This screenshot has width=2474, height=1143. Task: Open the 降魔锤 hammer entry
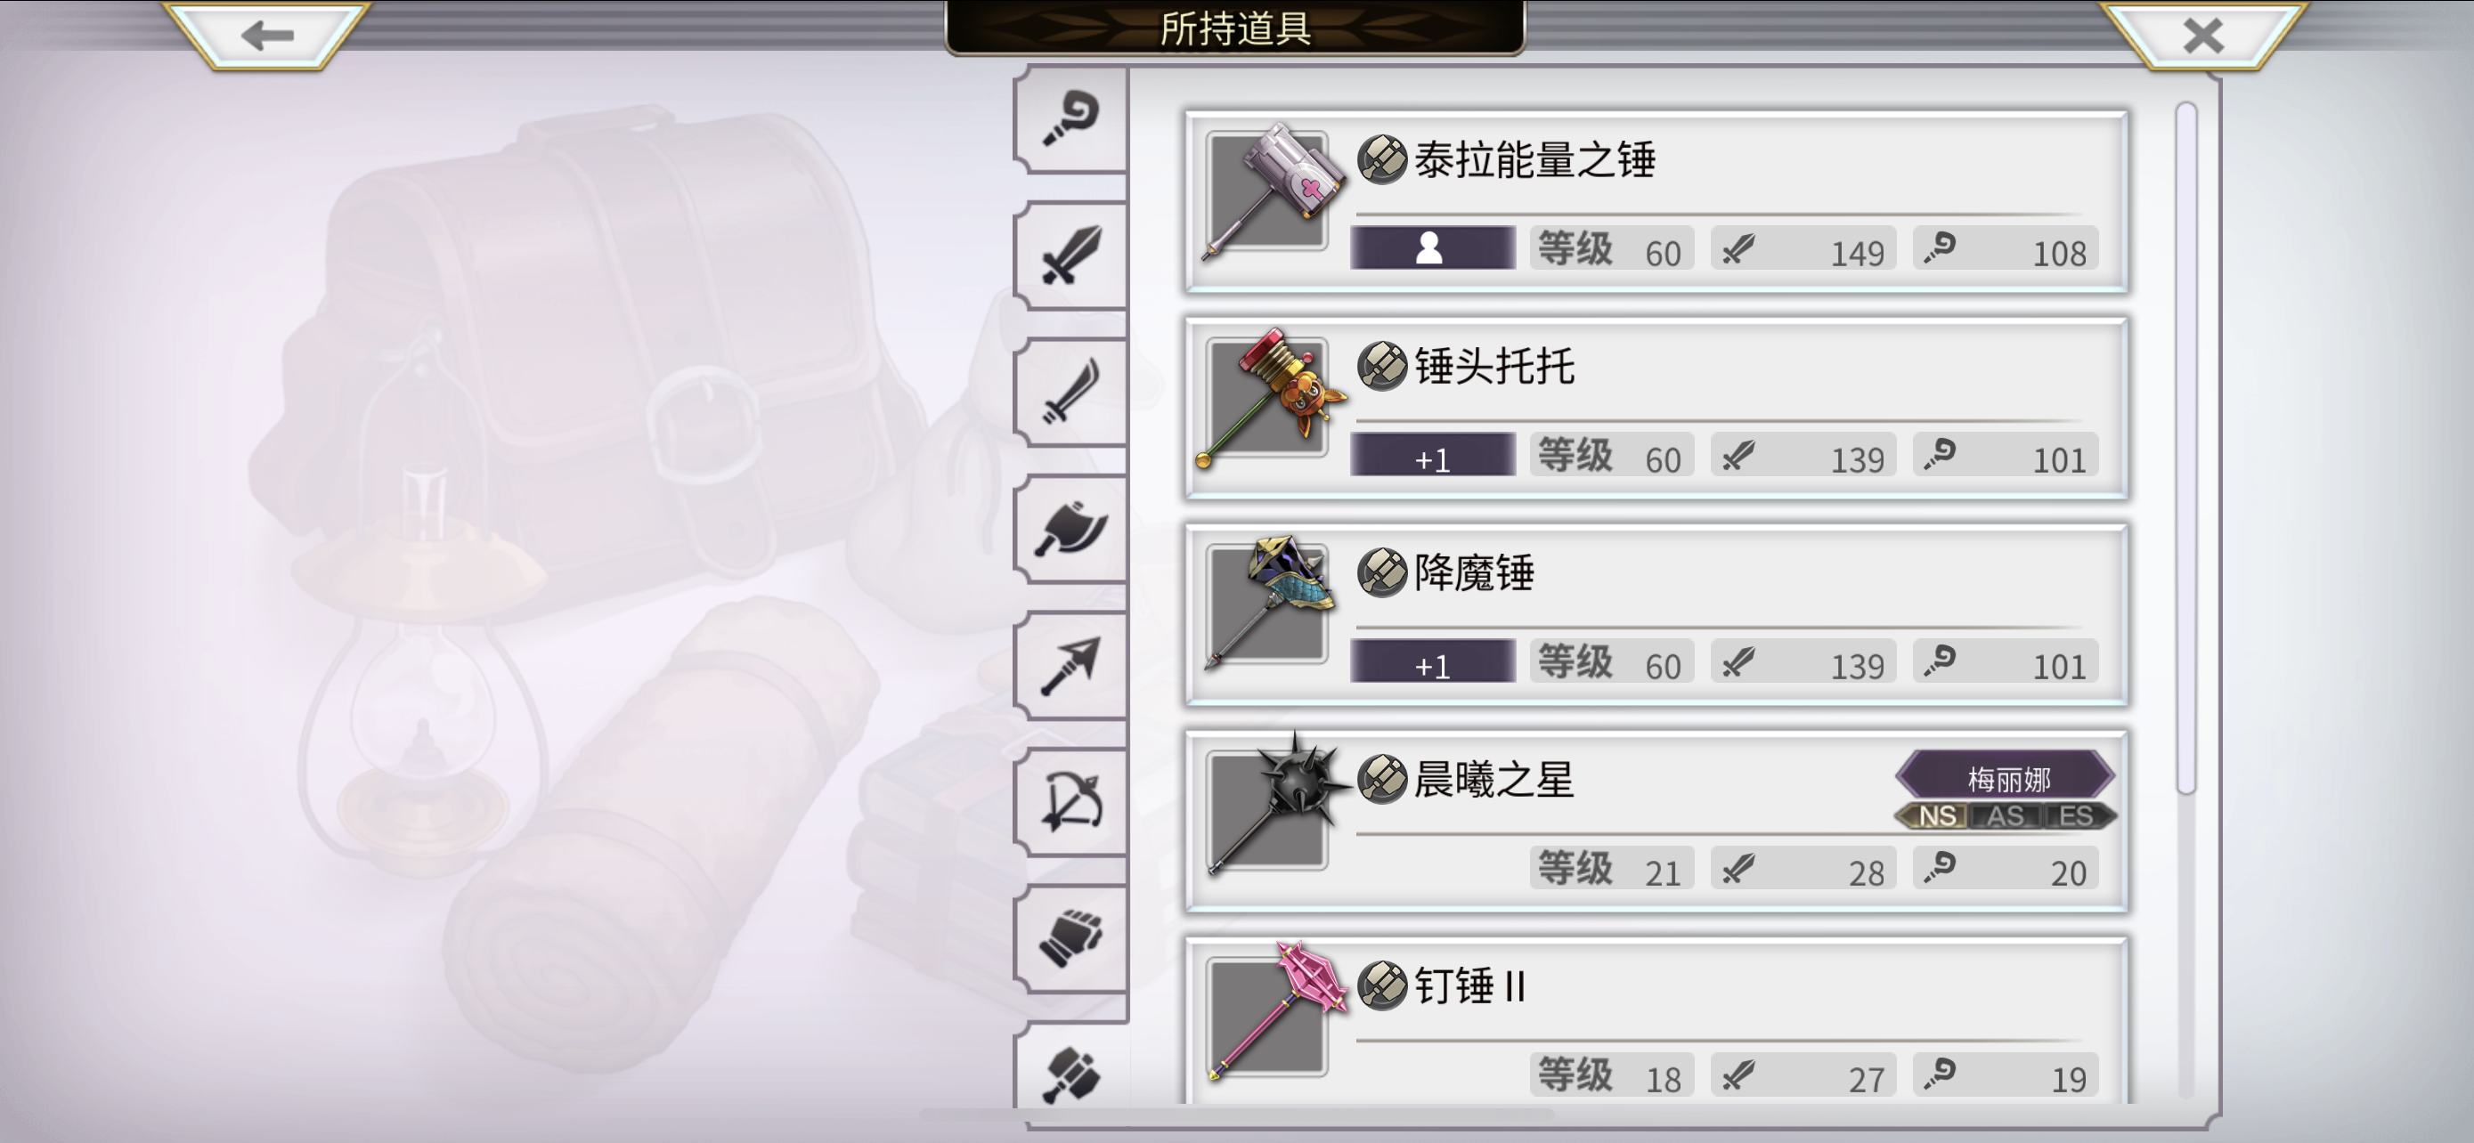click(x=1656, y=614)
